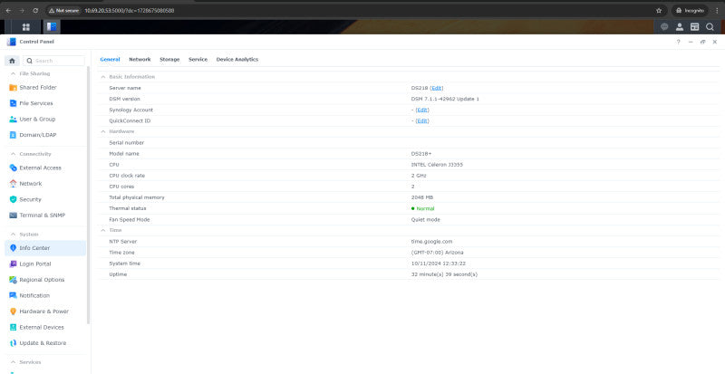725x374 pixels.
Task: Switch to the General tab
Action: (x=110, y=59)
